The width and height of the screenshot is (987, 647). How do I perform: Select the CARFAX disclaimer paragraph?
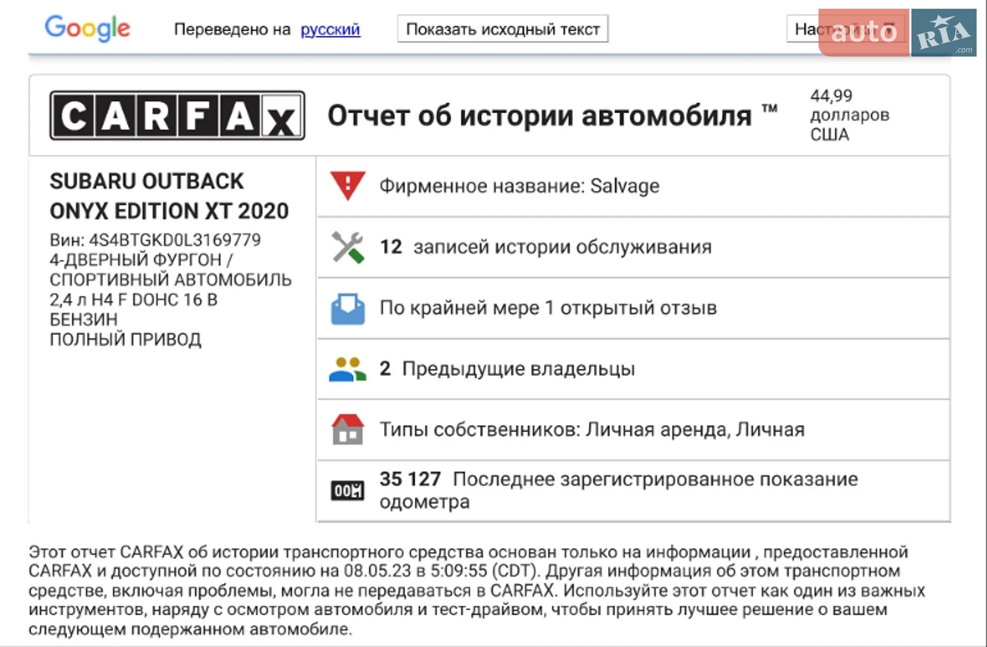[477, 590]
